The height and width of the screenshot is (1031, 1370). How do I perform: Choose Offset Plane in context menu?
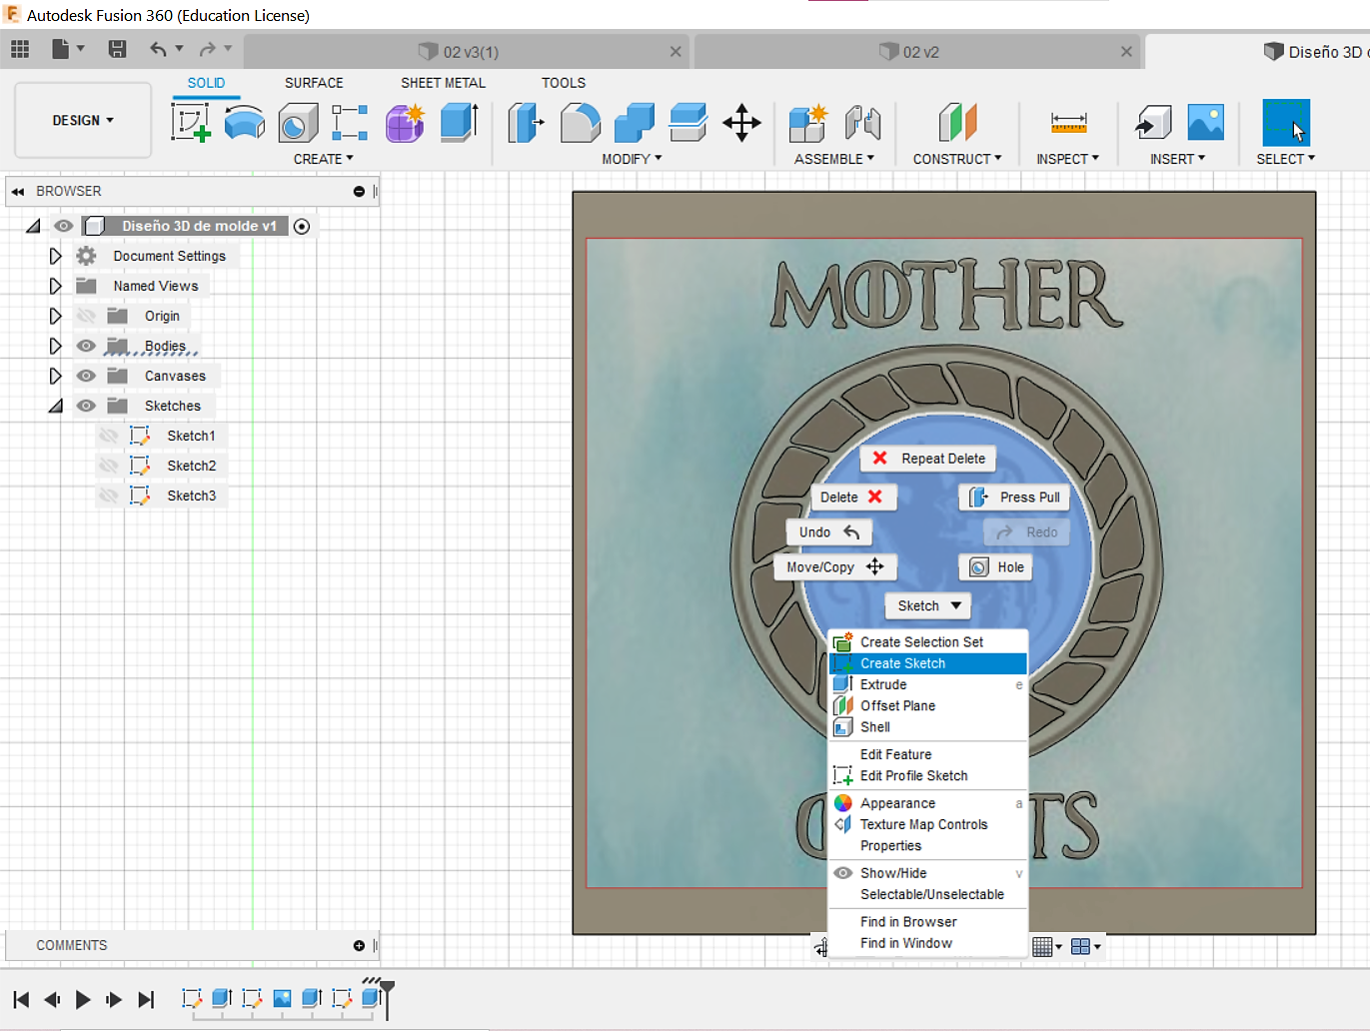click(928, 705)
